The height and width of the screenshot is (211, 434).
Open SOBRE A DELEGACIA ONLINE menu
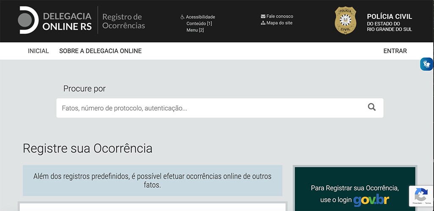coord(100,51)
